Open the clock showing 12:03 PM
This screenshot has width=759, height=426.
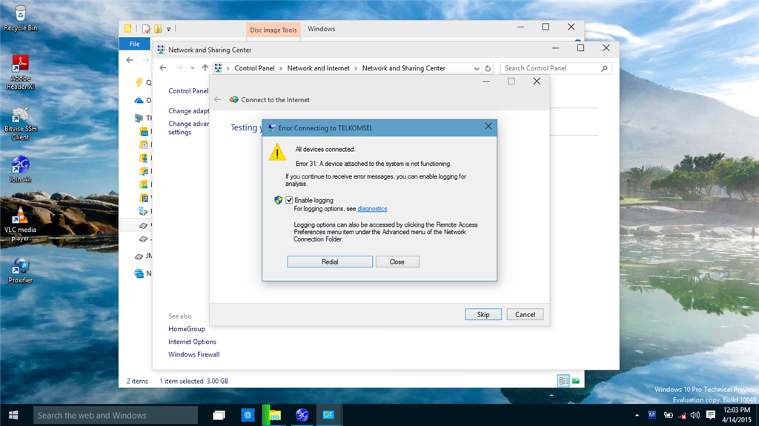click(x=736, y=415)
